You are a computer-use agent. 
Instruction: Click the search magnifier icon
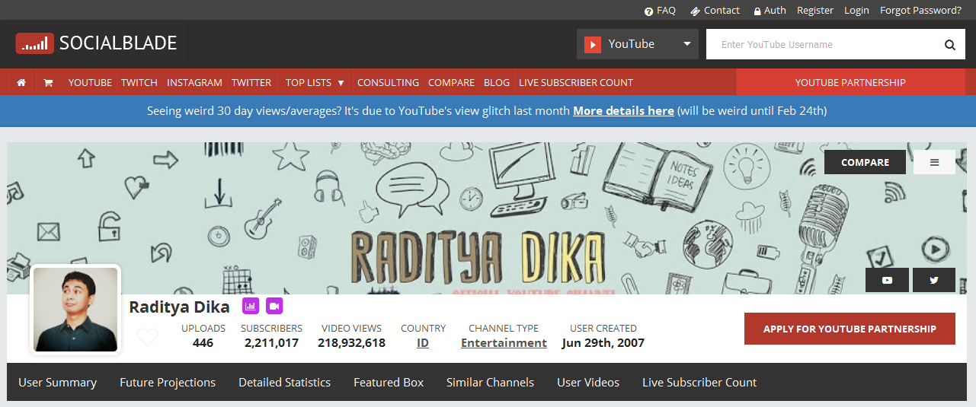click(x=950, y=45)
